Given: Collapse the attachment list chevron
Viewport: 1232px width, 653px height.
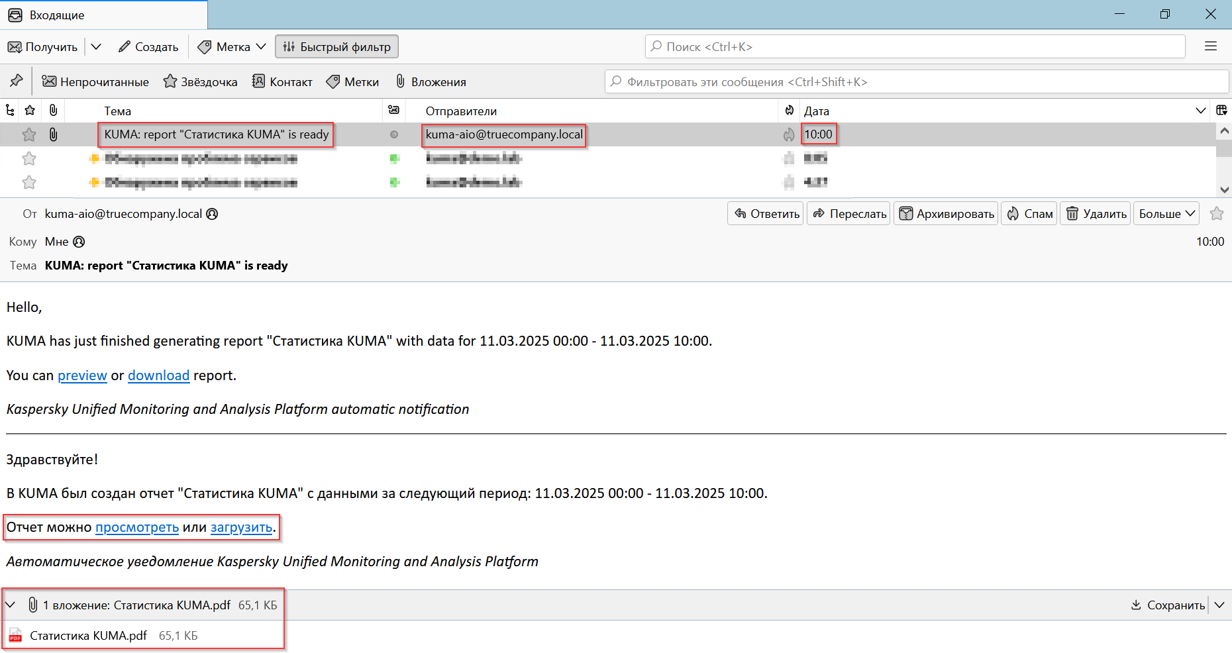Looking at the screenshot, I should pos(11,605).
